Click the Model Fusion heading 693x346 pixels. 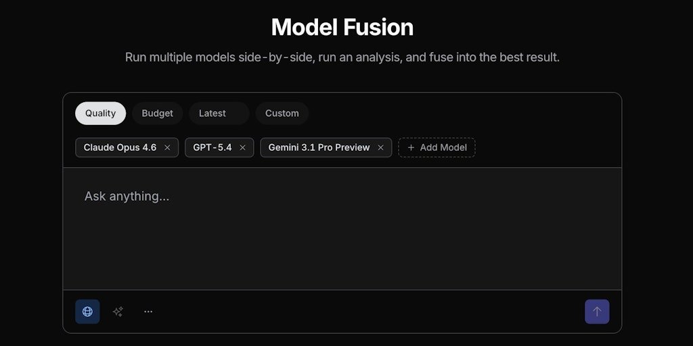pos(342,28)
